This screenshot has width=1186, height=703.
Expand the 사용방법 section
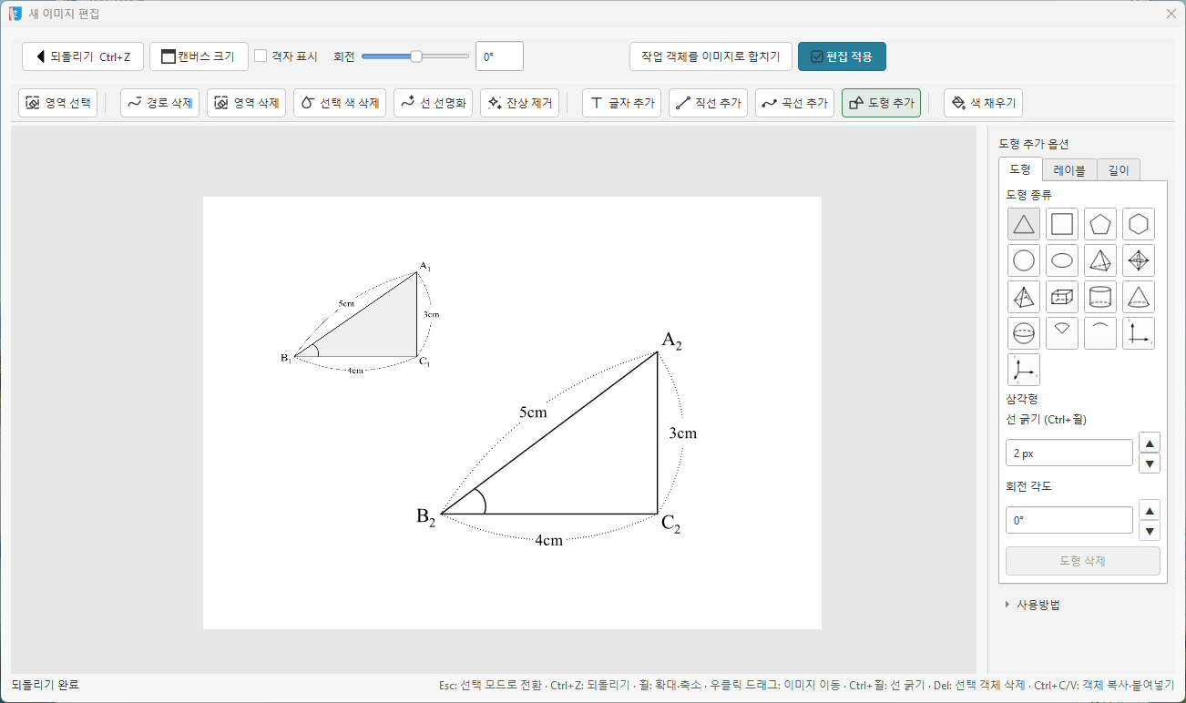(1033, 605)
